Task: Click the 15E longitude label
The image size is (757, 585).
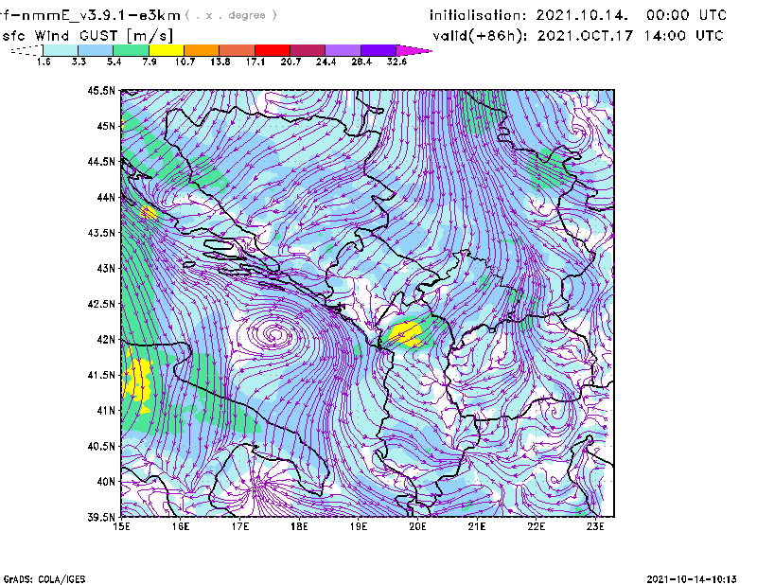Action: click(x=121, y=526)
